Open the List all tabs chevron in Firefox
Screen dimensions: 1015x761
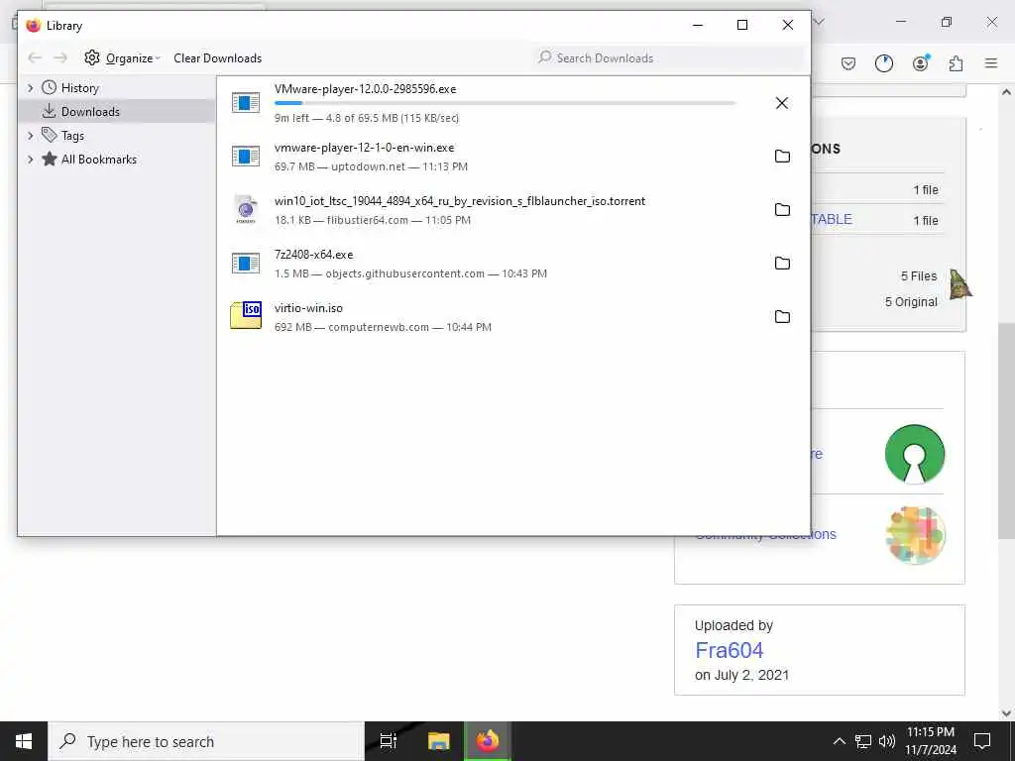(818, 22)
